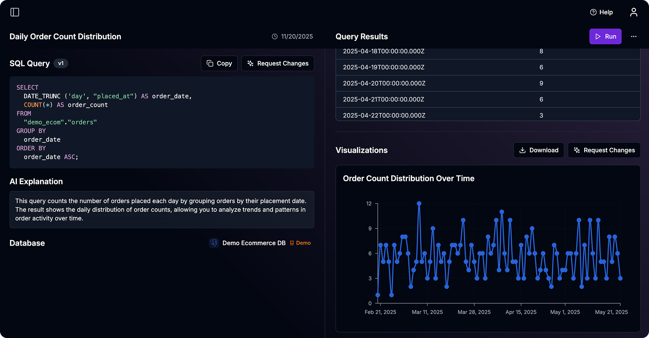Click the orange Demo badge
This screenshot has height=338, width=649.
[300, 243]
